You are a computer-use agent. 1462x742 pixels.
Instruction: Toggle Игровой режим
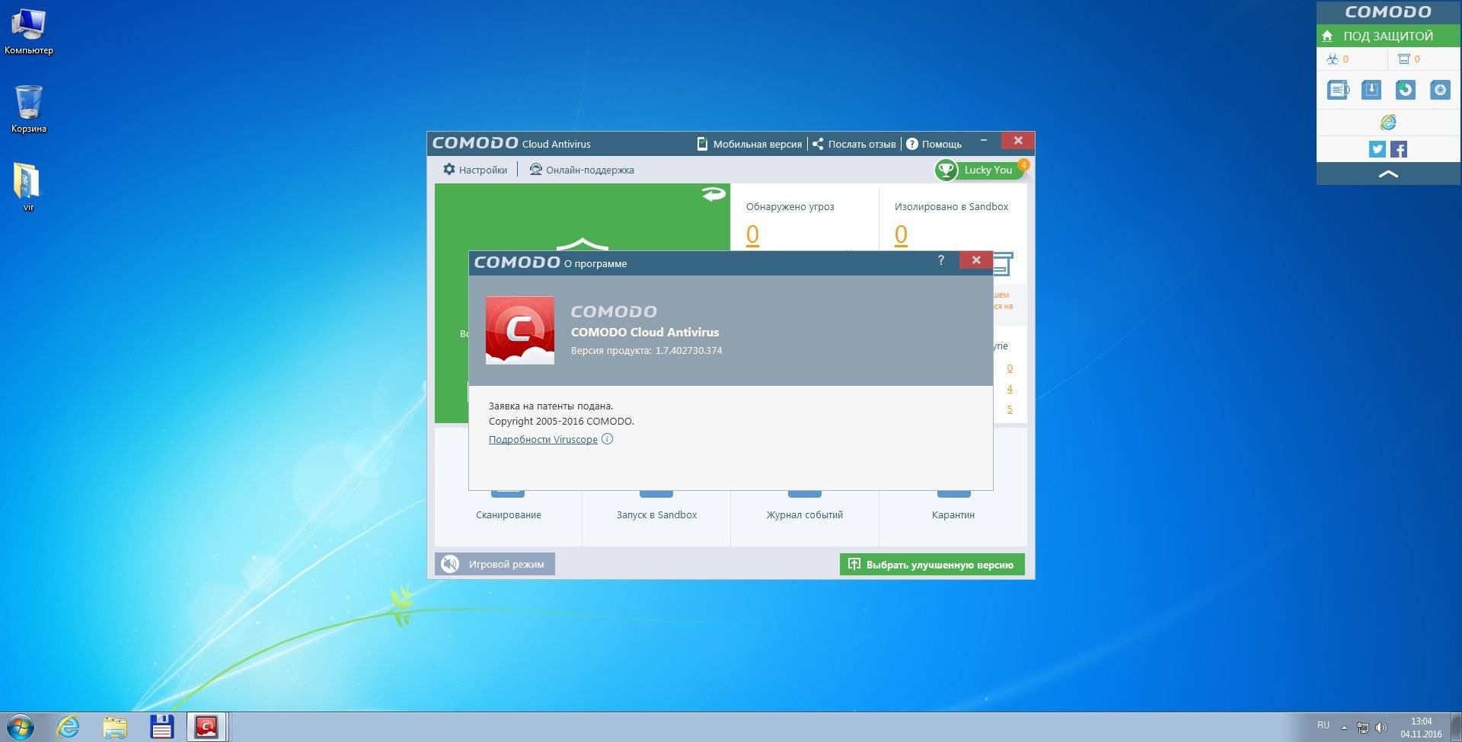pos(495,564)
